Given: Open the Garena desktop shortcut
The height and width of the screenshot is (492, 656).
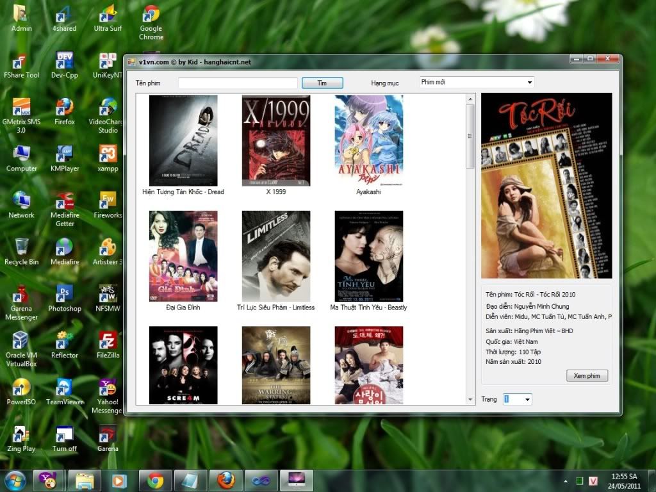Looking at the screenshot, I should point(108,438).
